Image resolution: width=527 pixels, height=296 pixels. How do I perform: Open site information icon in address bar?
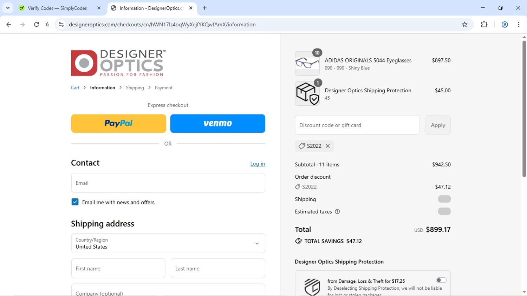[x=61, y=25]
